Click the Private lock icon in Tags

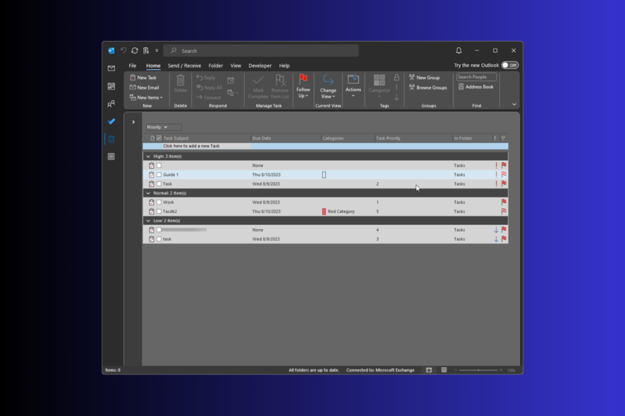(396, 78)
